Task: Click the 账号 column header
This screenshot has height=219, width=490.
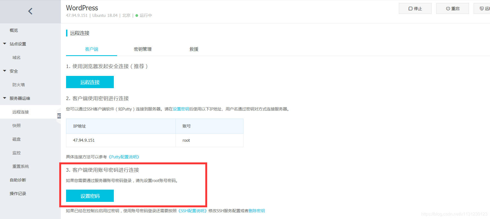Action: [209, 126]
